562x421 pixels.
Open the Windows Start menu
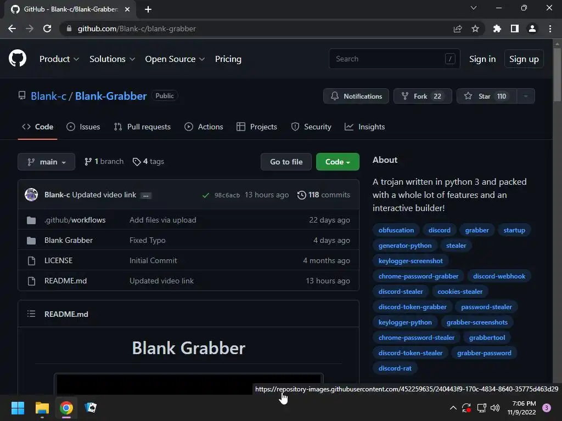pos(18,408)
